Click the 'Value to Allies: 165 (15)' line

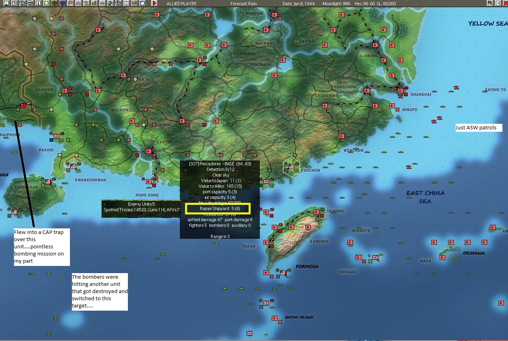[220, 186]
